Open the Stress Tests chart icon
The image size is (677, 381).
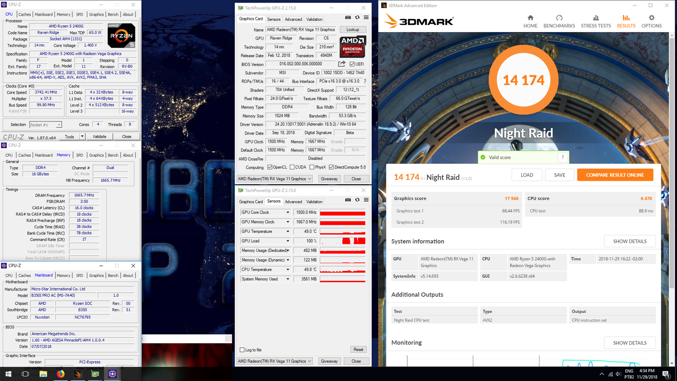click(596, 18)
